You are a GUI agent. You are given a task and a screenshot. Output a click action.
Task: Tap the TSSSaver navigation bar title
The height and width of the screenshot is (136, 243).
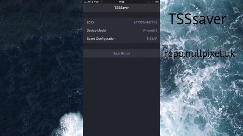[121, 8]
